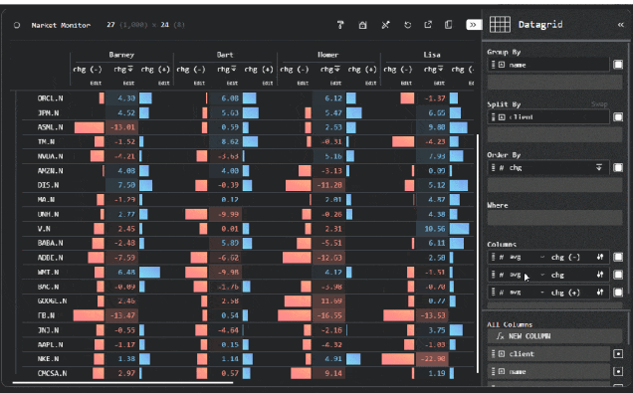Grab the drag handle of Group By name
The image size is (633, 393).
(x=493, y=65)
